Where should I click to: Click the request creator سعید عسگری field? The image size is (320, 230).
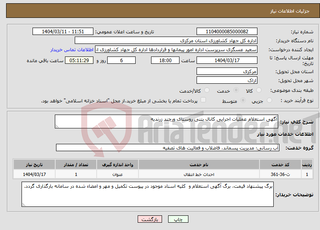[x=176, y=50]
